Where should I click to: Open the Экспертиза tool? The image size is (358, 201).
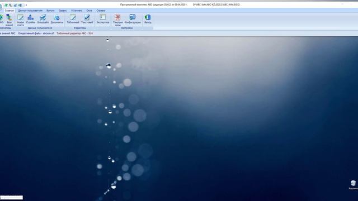pyautogui.click(x=103, y=19)
